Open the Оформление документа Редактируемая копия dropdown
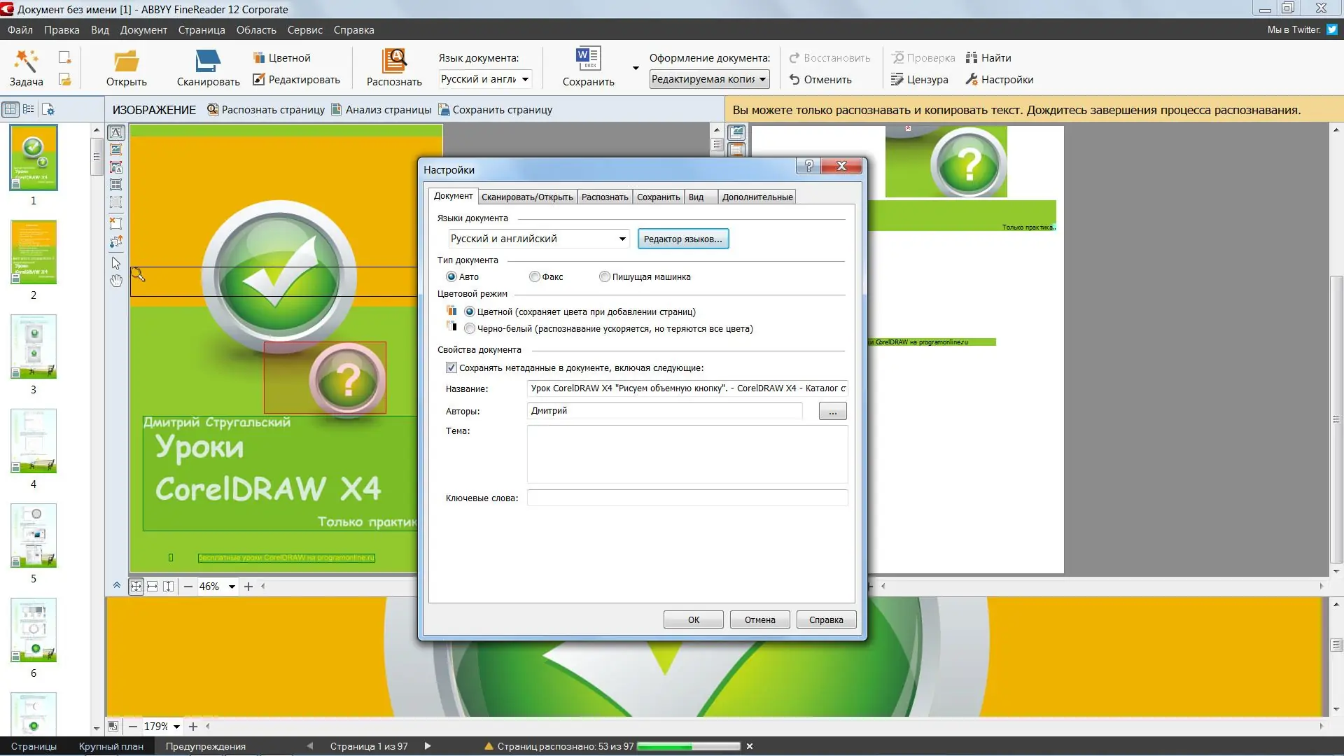Image resolution: width=1344 pixels, height=756 pixels. [762, 79]
